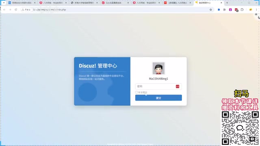
Task: Click the Ma1Shi4Bing1 username text
Action: [158, 79]
